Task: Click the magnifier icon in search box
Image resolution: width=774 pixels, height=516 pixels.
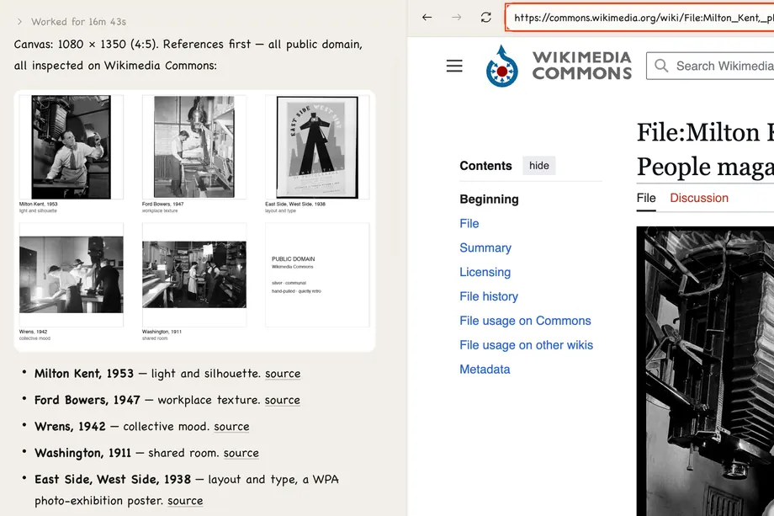Action: click(661, 66)
